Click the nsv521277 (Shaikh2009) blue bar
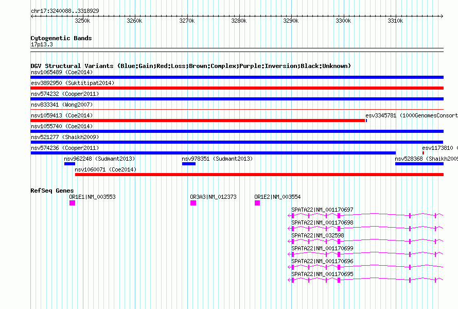Viewport: 458px width, 309px height. tap(237, 142)
